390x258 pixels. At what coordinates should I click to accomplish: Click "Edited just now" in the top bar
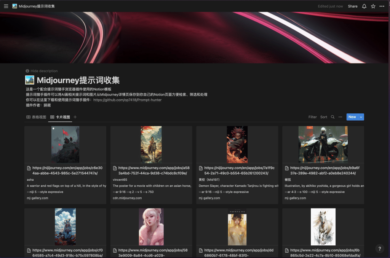(330, 6)
